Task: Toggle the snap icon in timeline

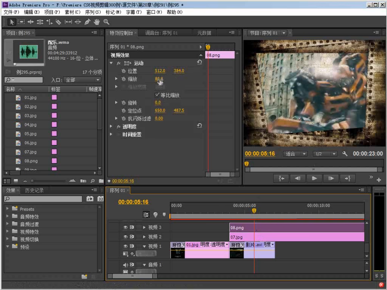Action: tap(146, 215)
